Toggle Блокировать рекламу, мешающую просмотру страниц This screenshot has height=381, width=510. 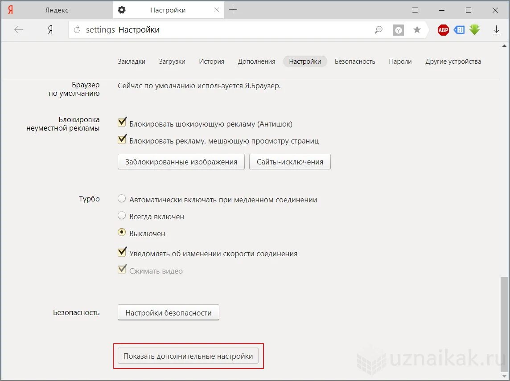click(122, 139)
